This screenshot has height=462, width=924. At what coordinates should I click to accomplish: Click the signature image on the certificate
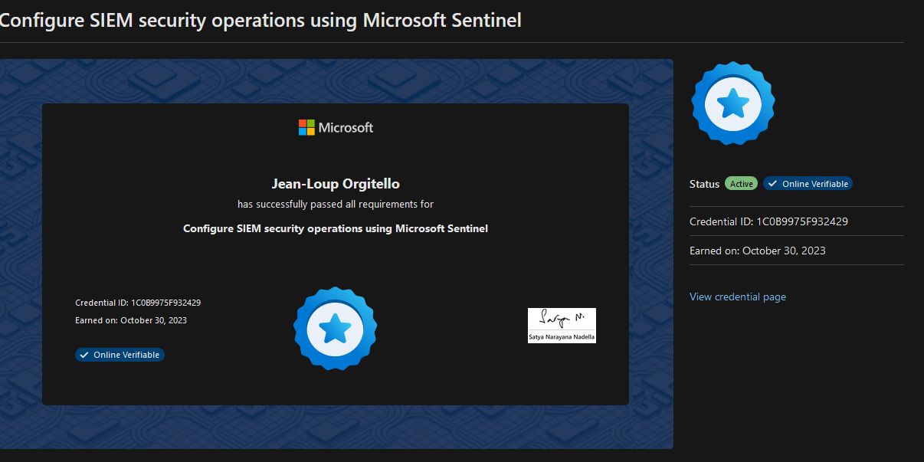click(x=562, y=326)
